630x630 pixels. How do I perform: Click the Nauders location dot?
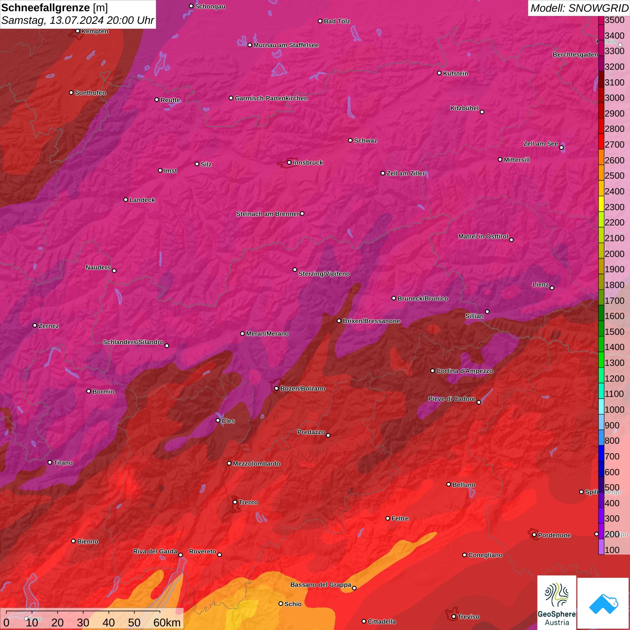tap(114, 270)
